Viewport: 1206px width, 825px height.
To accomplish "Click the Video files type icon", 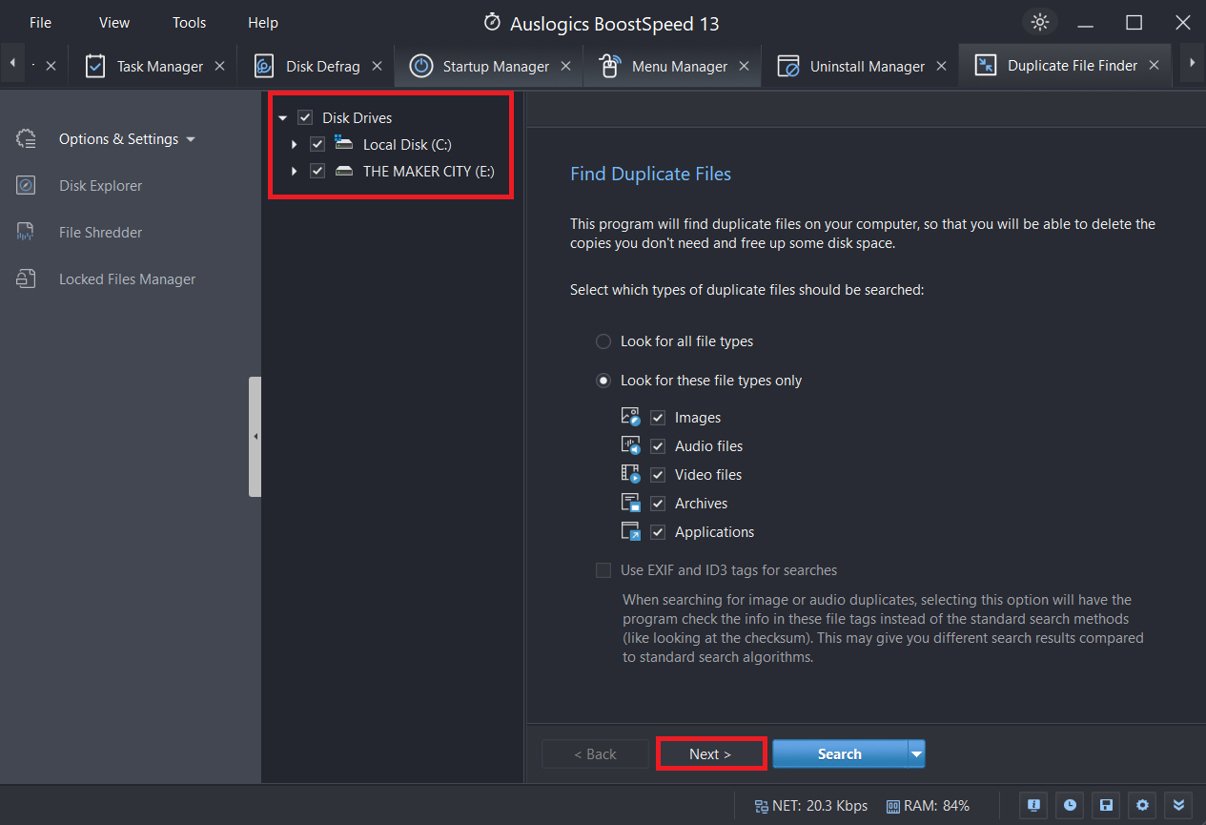I will 631,474.
